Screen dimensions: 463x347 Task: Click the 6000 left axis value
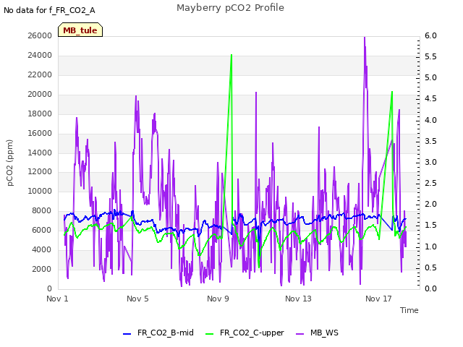point(42,230)
